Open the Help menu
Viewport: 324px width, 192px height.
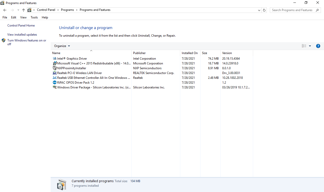tap(45, 17)
